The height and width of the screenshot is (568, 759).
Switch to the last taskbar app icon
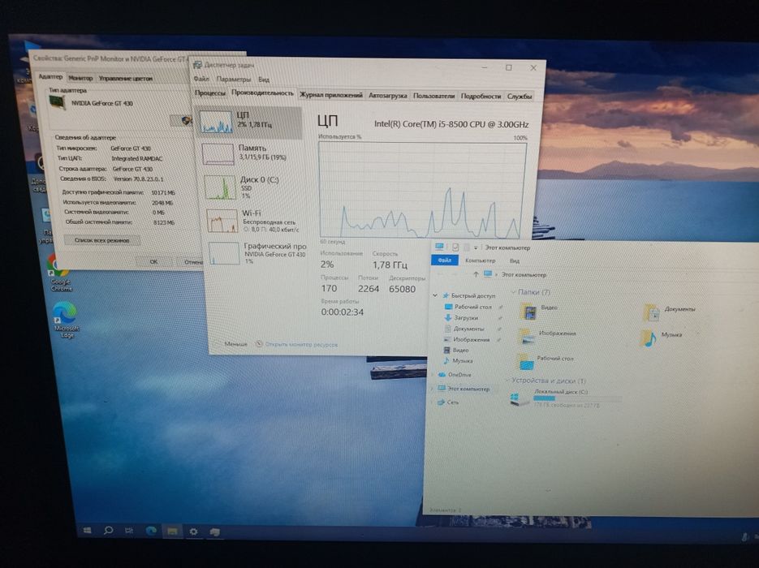click(x=215, y=532)
